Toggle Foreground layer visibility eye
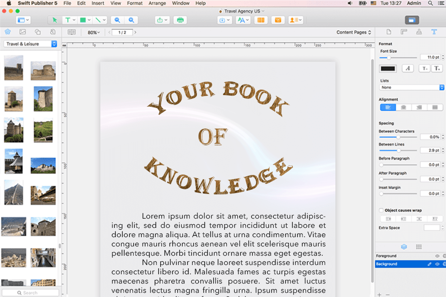The height and width of the screenshot is (297, 446). click(437, 256)
